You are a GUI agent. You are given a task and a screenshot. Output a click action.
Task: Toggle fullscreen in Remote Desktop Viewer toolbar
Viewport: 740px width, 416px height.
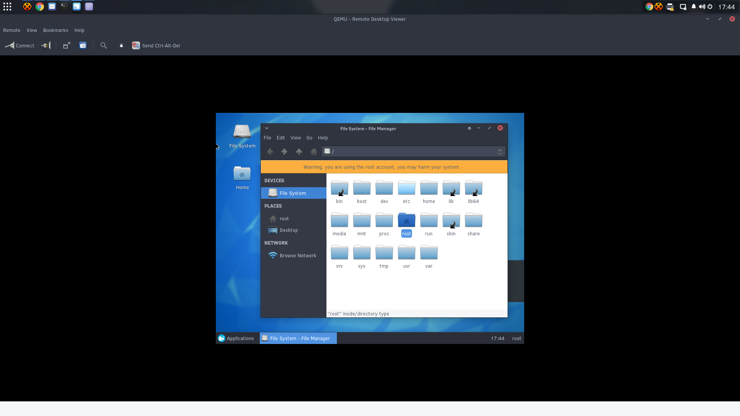click(x=66, y=45)
